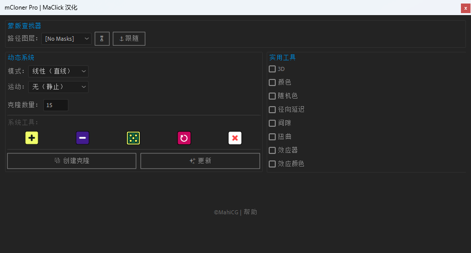Viewport: 471px width, 253px height.
Task: Check the 间隙 option
Action: tap(272, 123)
